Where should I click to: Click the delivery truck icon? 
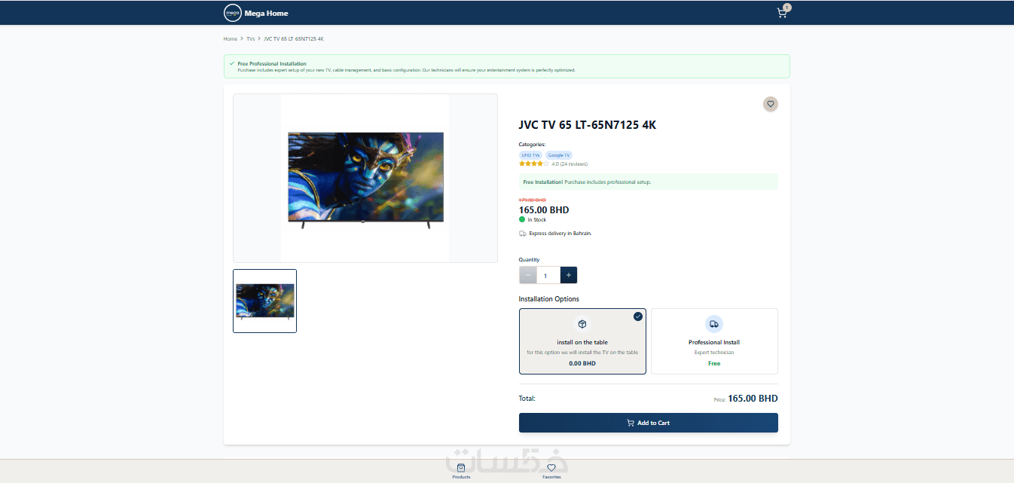(523, 234)
